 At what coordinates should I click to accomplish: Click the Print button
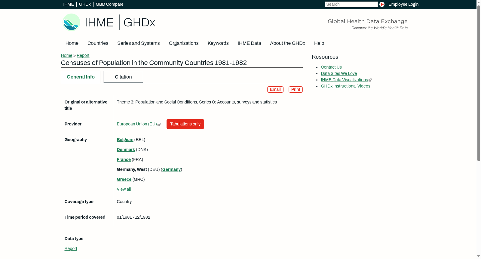(x=296, y=89)
